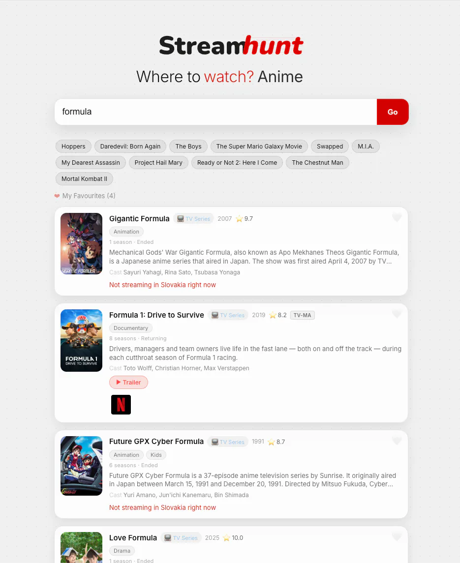Image resolution: width=460 pixels, height=563 pixels.
Task: Focus the search field containing 'formula'
Action: coord(215,112)
